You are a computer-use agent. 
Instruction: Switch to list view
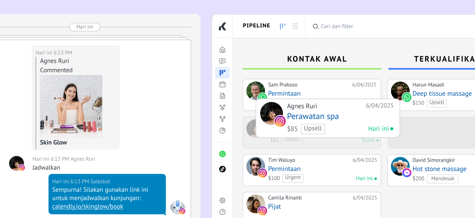point(295,26)
